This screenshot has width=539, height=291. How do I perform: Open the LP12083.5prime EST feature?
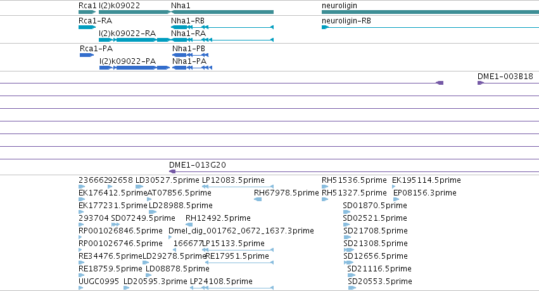238,187
